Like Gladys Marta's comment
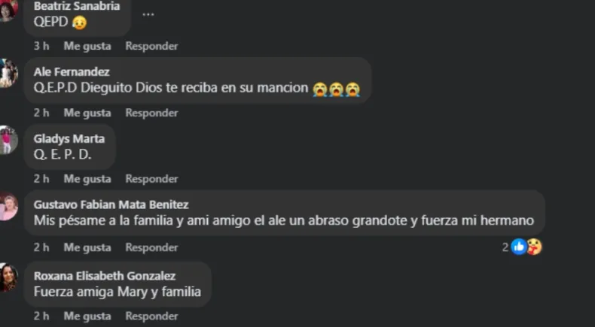The height and width of the screenshot is (327, 595). tap(87, 179)
